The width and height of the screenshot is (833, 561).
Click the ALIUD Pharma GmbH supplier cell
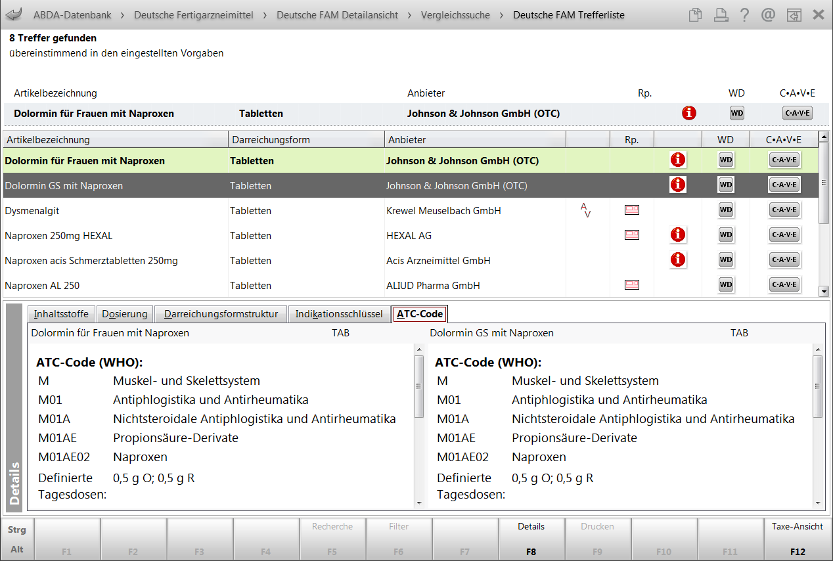click(433, 285)
